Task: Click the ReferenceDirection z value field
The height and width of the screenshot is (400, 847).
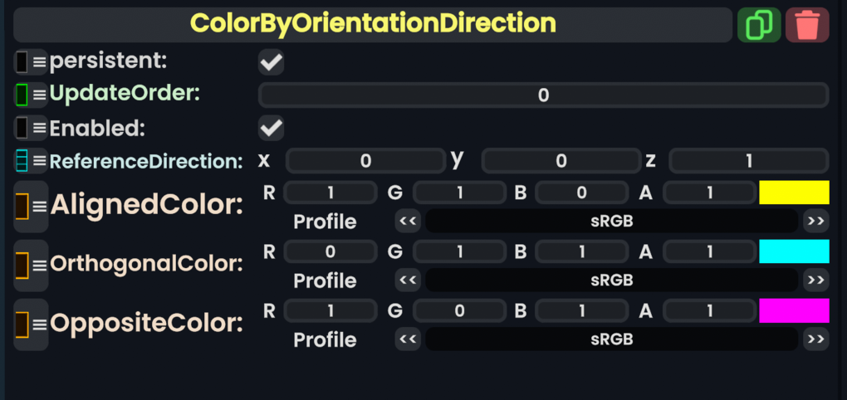Action: tap(748, 161)
